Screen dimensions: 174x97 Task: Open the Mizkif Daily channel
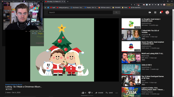tap(145, 56)
